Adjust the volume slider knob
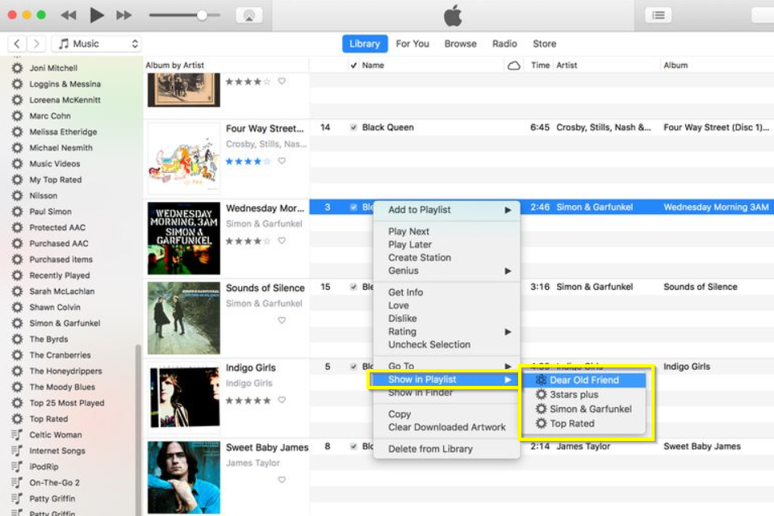 click(x=202, y=15)
